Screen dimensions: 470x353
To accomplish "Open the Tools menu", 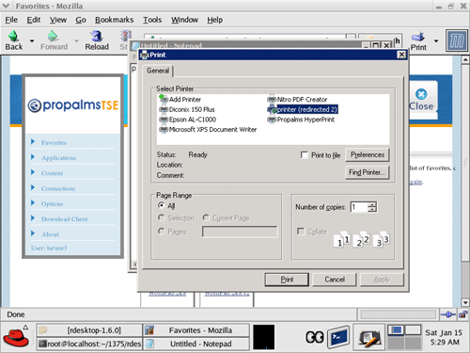I will click(x=152, y=20).
